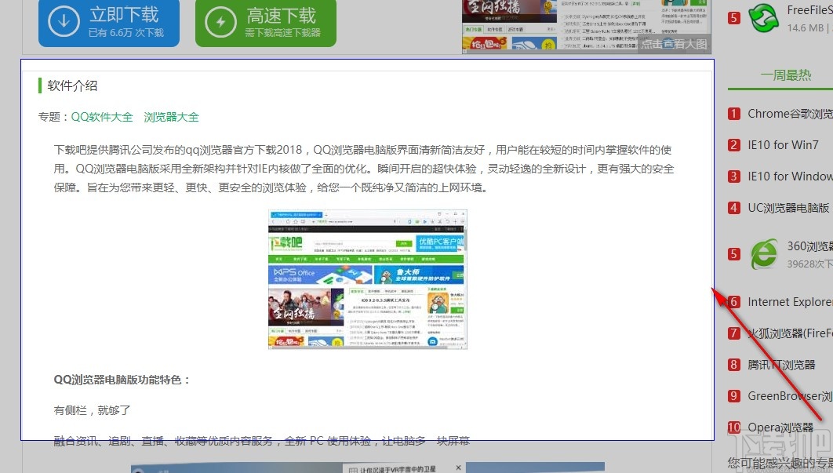Click the 14.6 MB size text

coord(806,27)
